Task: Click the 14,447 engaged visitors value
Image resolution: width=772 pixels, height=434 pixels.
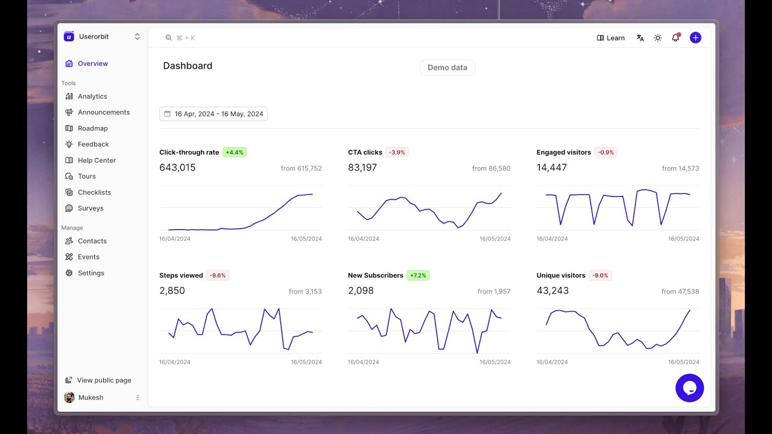Action: [552, 168]
